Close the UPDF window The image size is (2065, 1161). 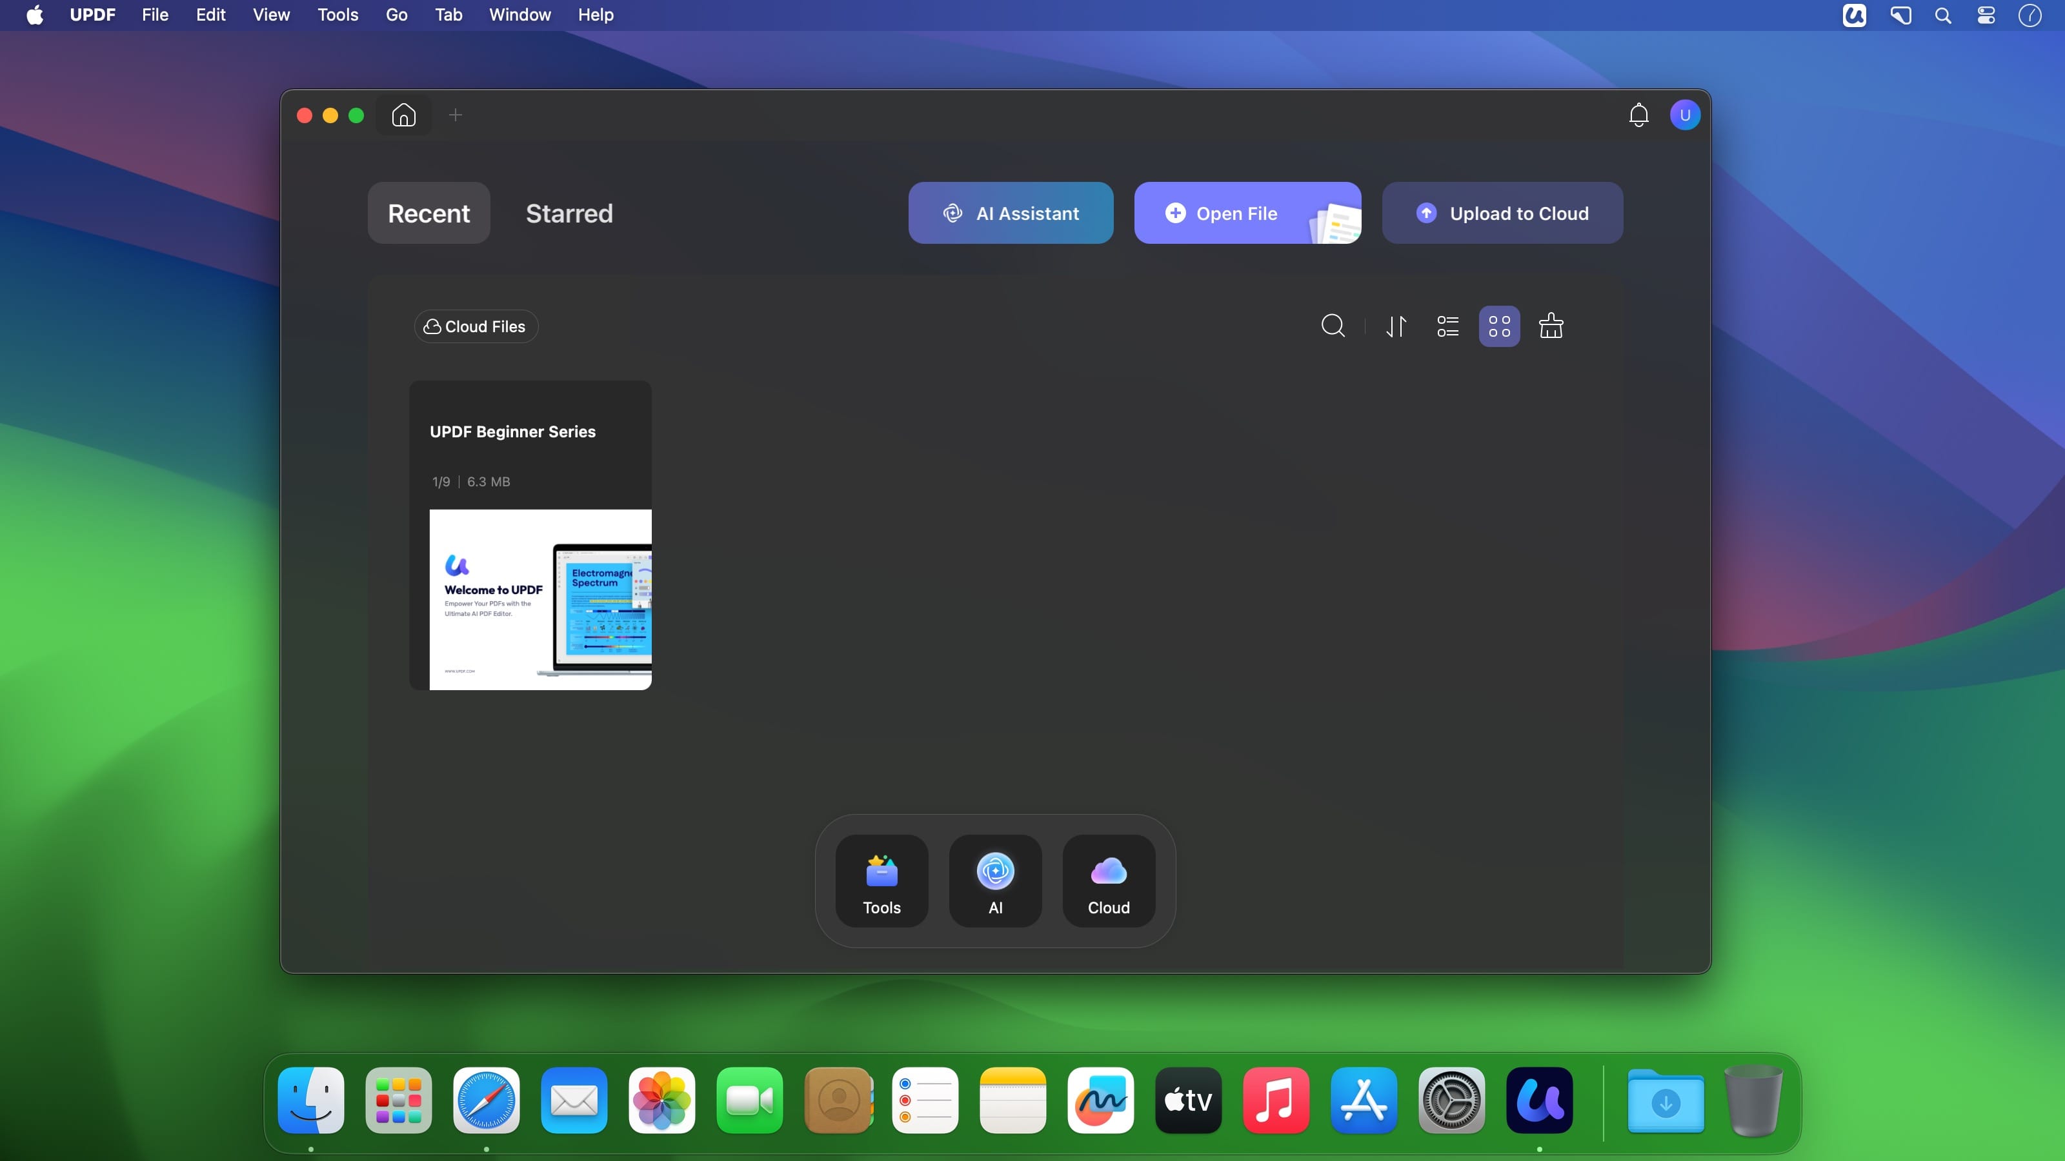tap(305, 115)
